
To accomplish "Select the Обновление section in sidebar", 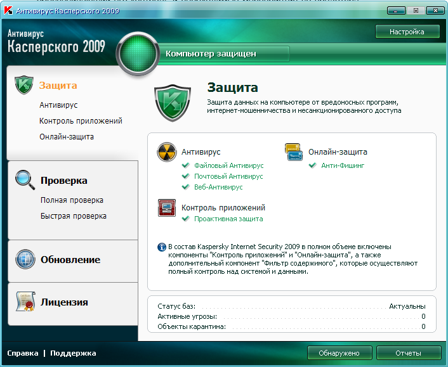I will tap(70, 260).
